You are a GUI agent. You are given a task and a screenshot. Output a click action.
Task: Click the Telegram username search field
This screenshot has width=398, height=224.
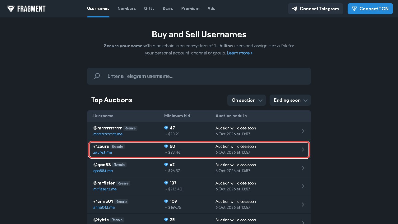199,76
